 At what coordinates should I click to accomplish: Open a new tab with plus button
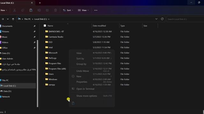[x=40, y=3]
